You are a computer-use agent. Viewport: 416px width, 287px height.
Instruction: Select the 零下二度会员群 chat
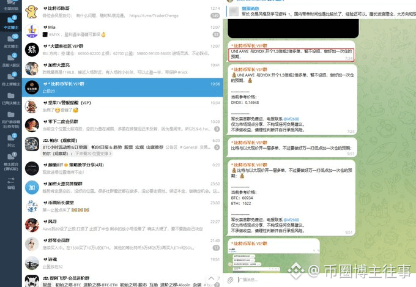click(x=122, y=125)
